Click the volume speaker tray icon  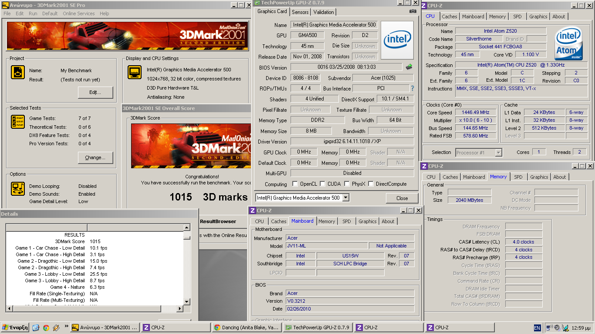tap(557, 327)
